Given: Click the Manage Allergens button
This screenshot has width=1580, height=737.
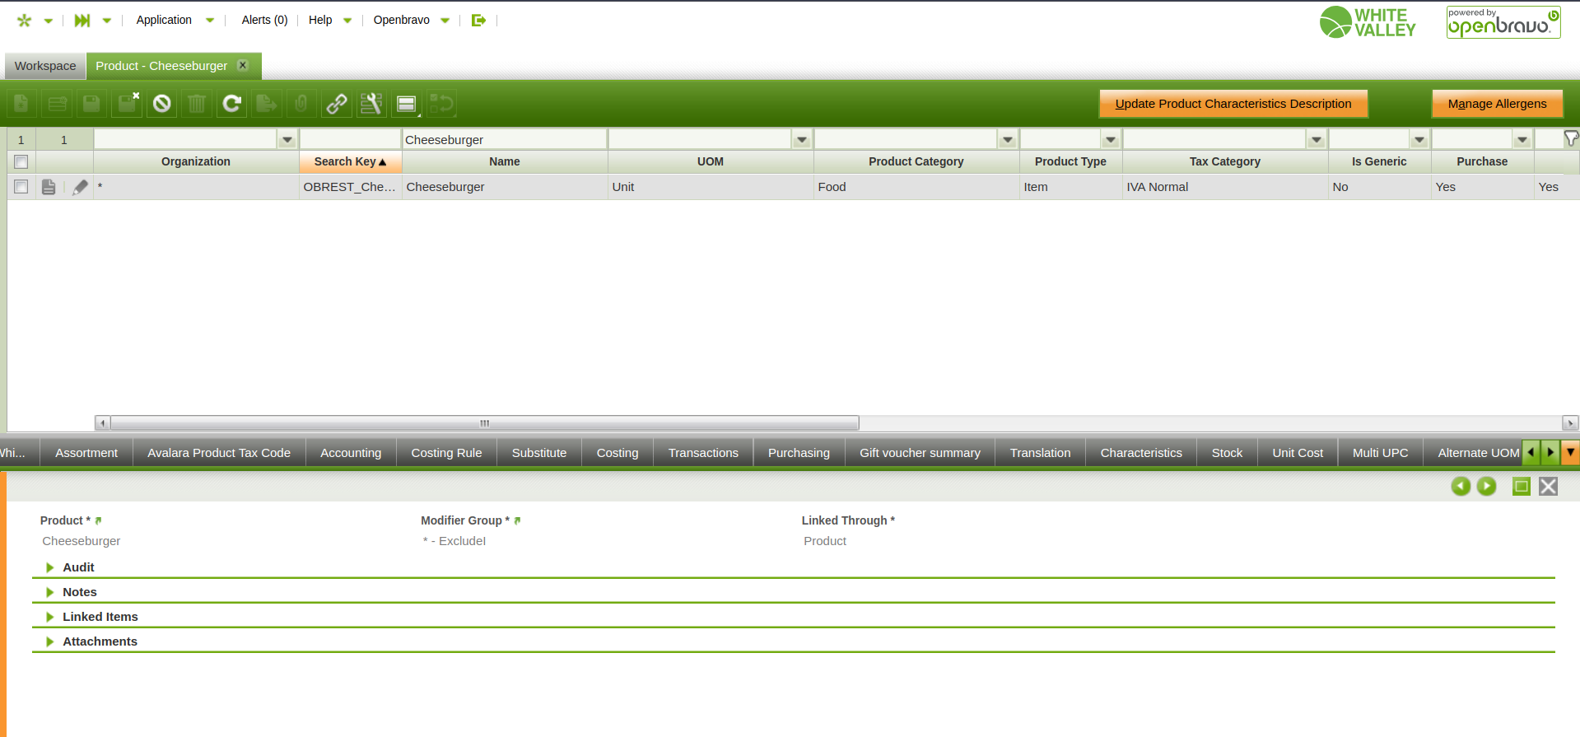Looking at the screenshot, I should point(1496,104).
